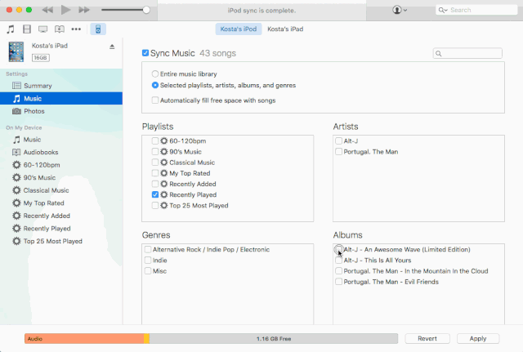Click the top-right Search field
Image resolution: width=523 pixels, height=352 pixels.
(x=476, y=10)
